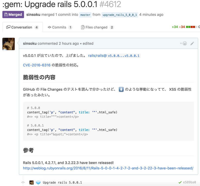Click sinsoku author name in comment header
The width and height of the screenshot is (200, 186).
point(30,43)
